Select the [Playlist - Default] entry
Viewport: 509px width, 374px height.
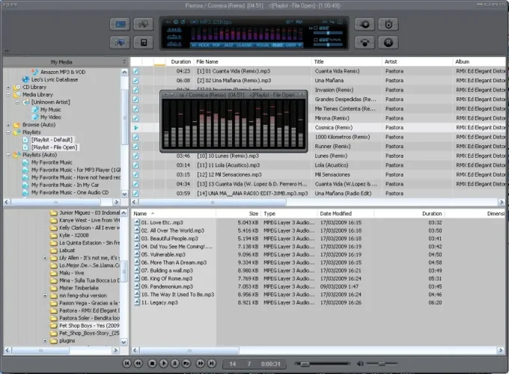pyautogui.click(x=52, y=140)
